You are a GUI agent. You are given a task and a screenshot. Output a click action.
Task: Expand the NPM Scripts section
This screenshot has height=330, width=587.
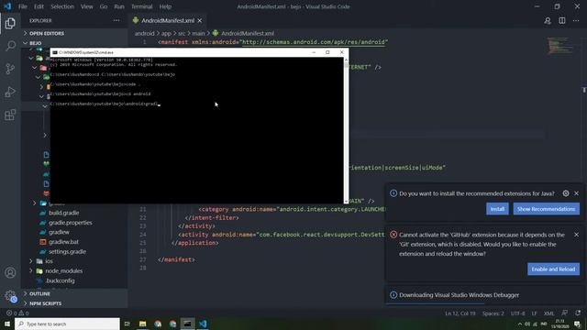[75, 303]
